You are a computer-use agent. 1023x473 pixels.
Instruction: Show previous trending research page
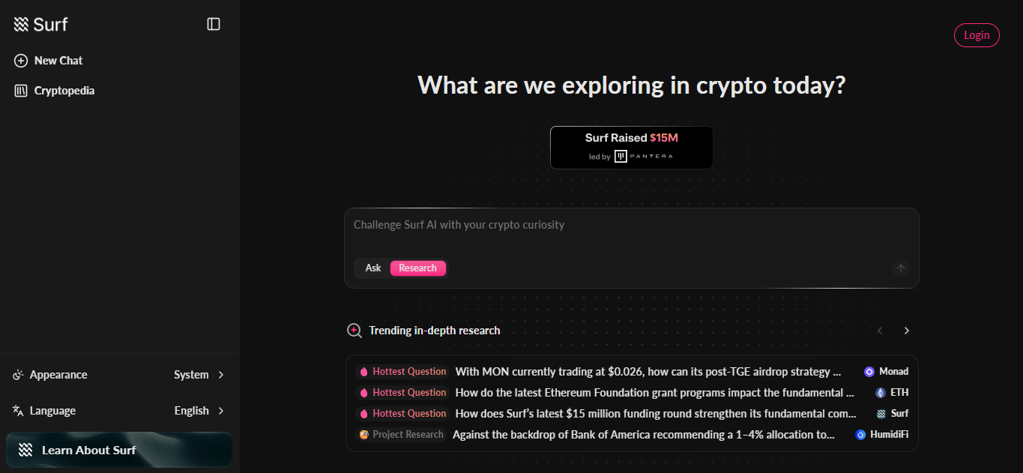click(x=881, y=331)
